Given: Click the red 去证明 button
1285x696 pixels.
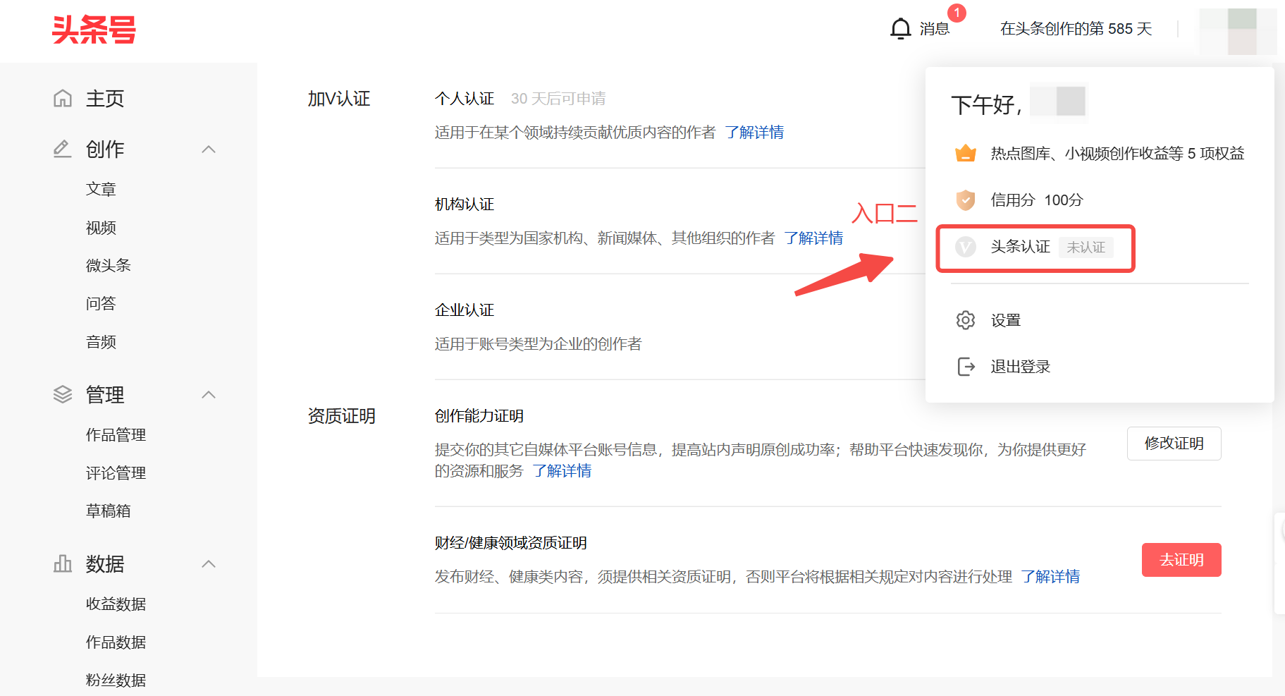Looking at the screenshot, I should click(1181, 560).
